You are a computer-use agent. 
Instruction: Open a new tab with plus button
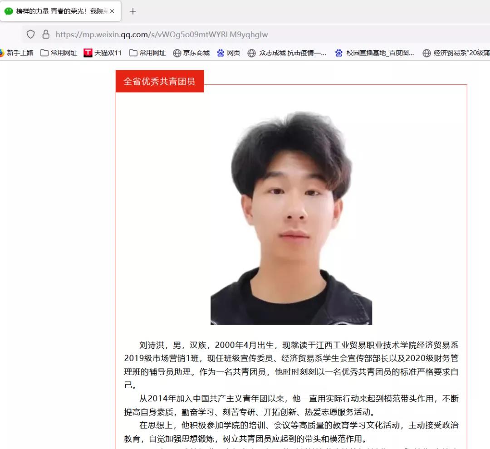click(x=133, y=11)
